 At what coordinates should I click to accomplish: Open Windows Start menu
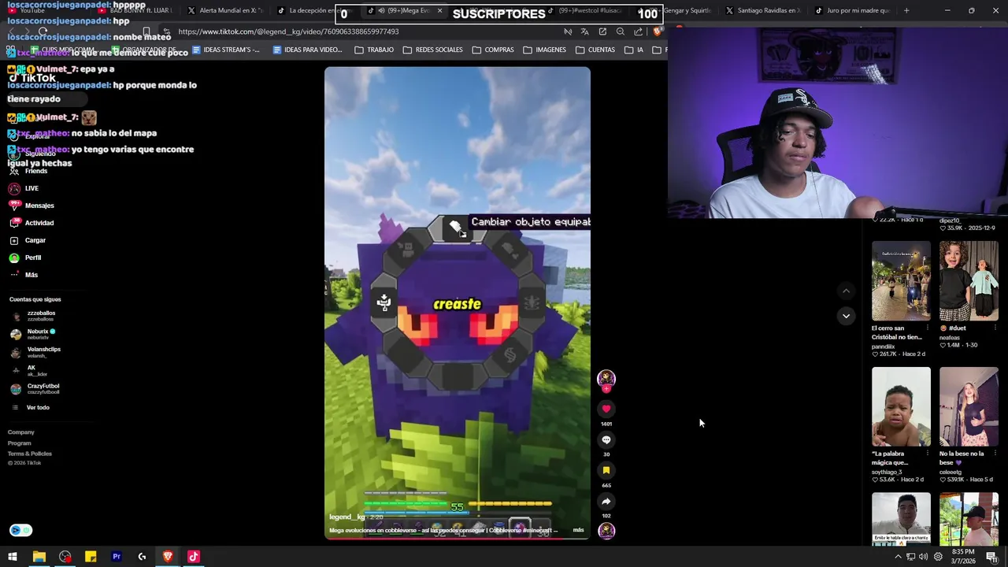click(13, 557)
